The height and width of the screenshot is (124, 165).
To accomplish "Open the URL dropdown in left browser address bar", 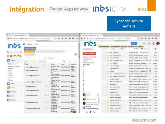I will click(37, 39).
